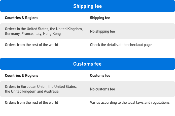Click the United kingdom and Australia line
The height and width of the screenshot is (116, 175).
coord(32,92)
